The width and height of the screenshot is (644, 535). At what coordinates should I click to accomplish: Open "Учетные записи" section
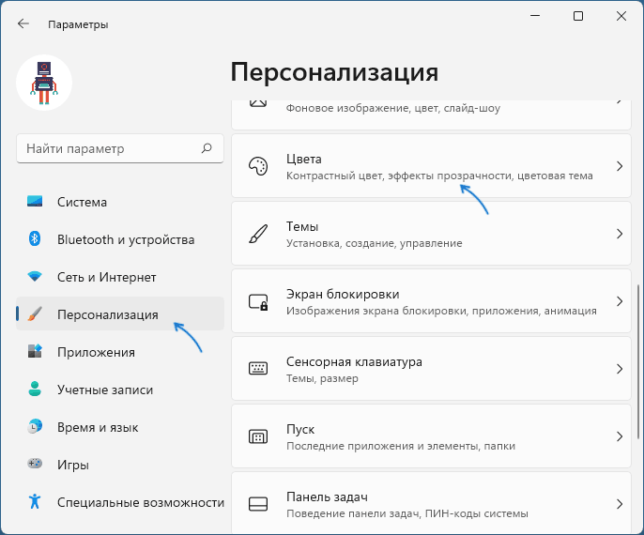(120, 390)
